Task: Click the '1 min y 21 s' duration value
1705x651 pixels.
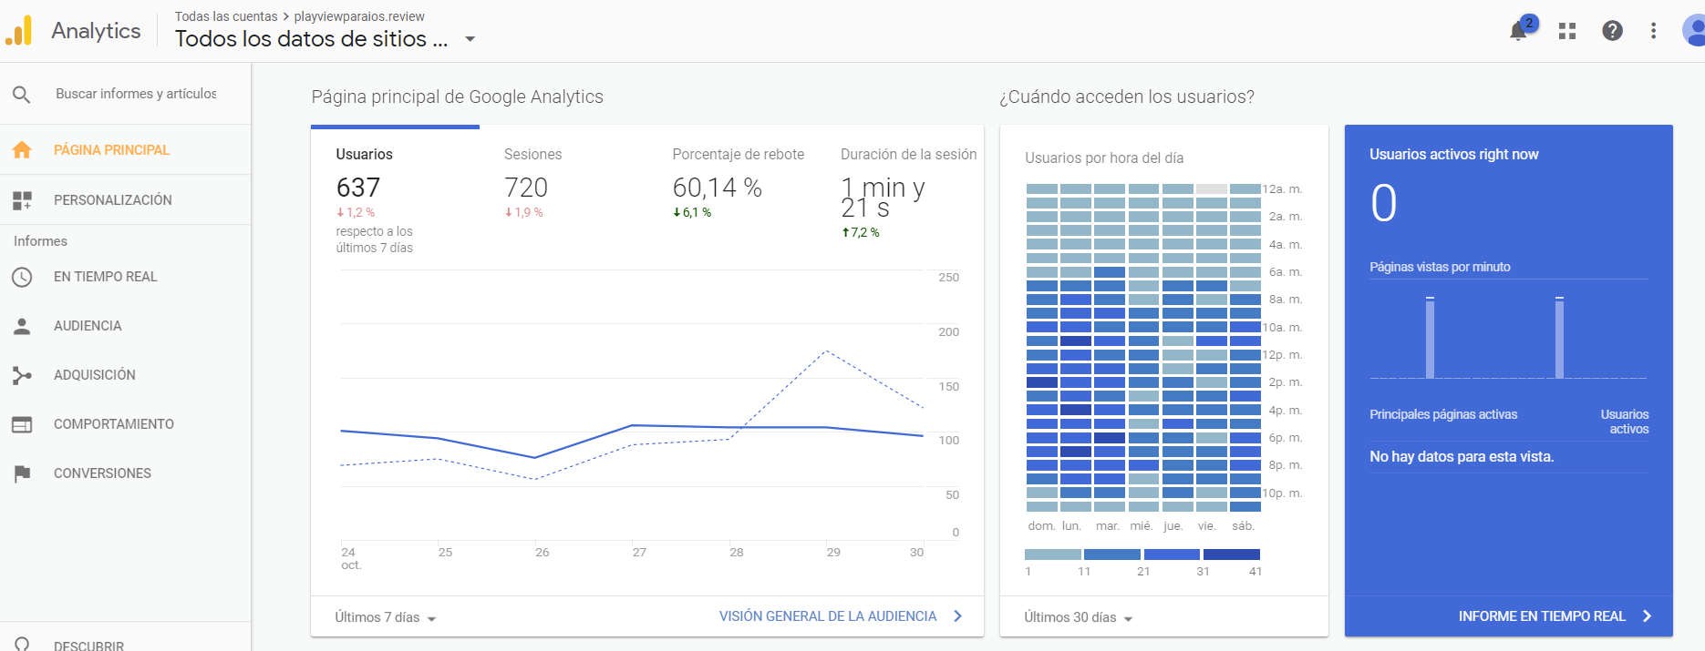Action: point(883,198)
